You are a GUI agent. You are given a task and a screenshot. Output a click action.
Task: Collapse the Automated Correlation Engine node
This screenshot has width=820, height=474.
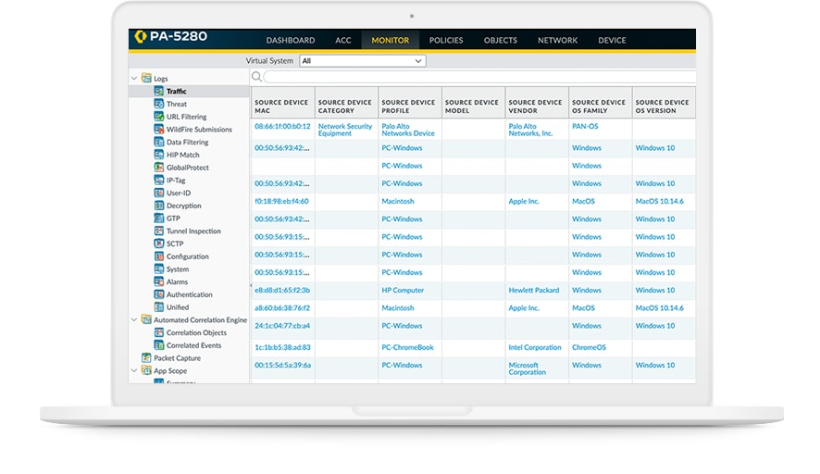point(134,319)
